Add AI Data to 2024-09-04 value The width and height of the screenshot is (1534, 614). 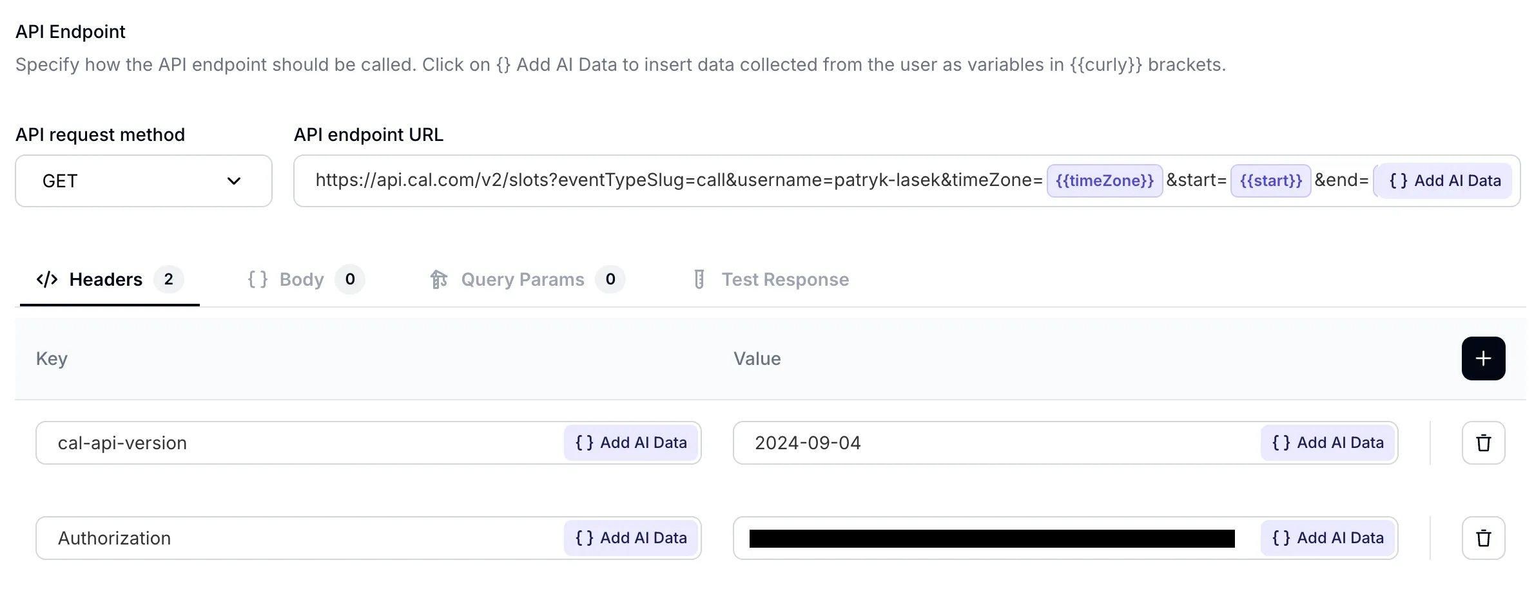tap(1328, 443)
